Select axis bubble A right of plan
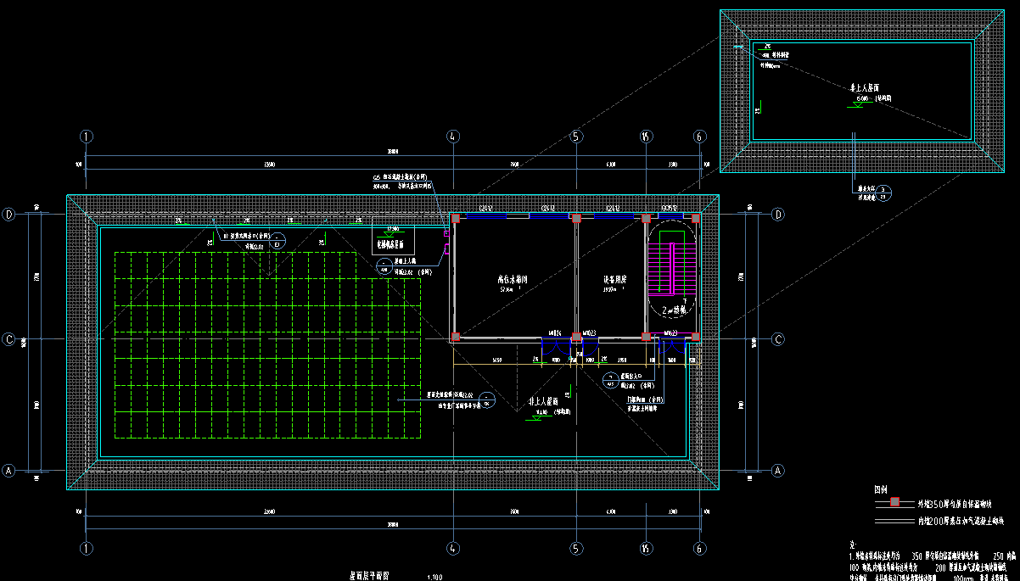This screenshot has height=581, width=1020. tap(777, 470)
